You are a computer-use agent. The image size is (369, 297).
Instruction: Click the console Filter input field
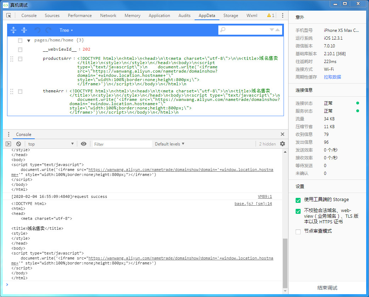122,144
